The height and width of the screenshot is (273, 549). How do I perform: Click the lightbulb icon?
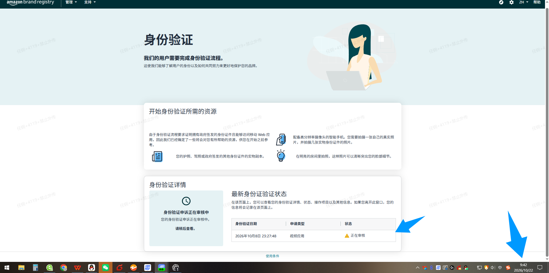(281, 156)
